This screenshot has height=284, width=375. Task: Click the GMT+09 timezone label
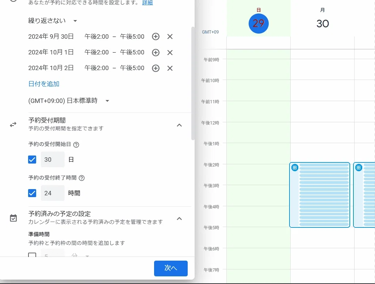point(210,32)
